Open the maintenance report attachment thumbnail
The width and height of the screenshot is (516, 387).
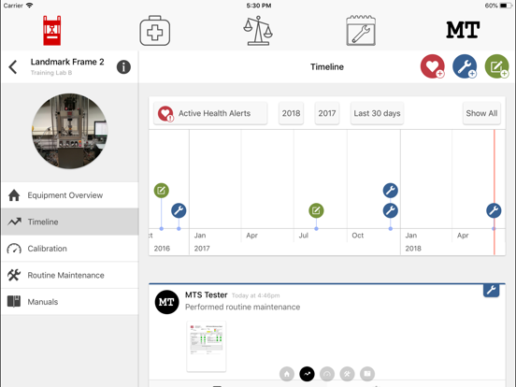pyautogui.click(x=207, y=347)
